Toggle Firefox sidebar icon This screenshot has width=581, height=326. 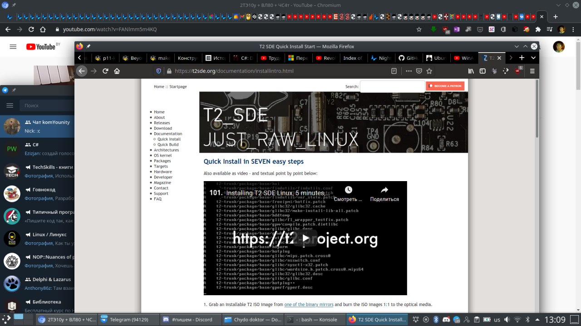(483, 71)
